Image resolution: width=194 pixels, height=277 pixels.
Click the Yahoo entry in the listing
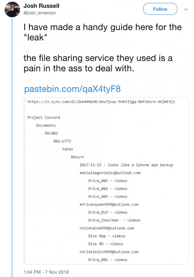pos(68,149)
